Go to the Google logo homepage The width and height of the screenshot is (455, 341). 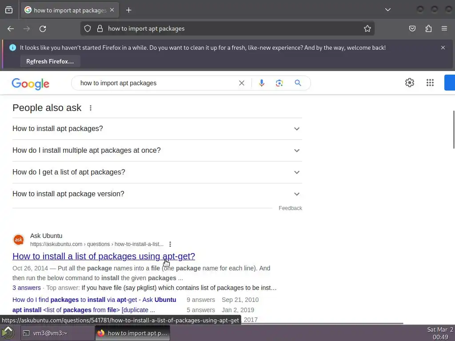point(31,84)
